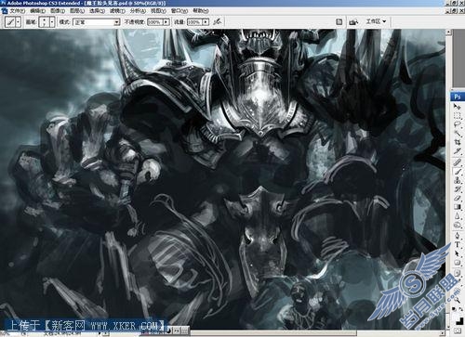Select the Gradient tool

pyautogui.click(x=458, y=207)
